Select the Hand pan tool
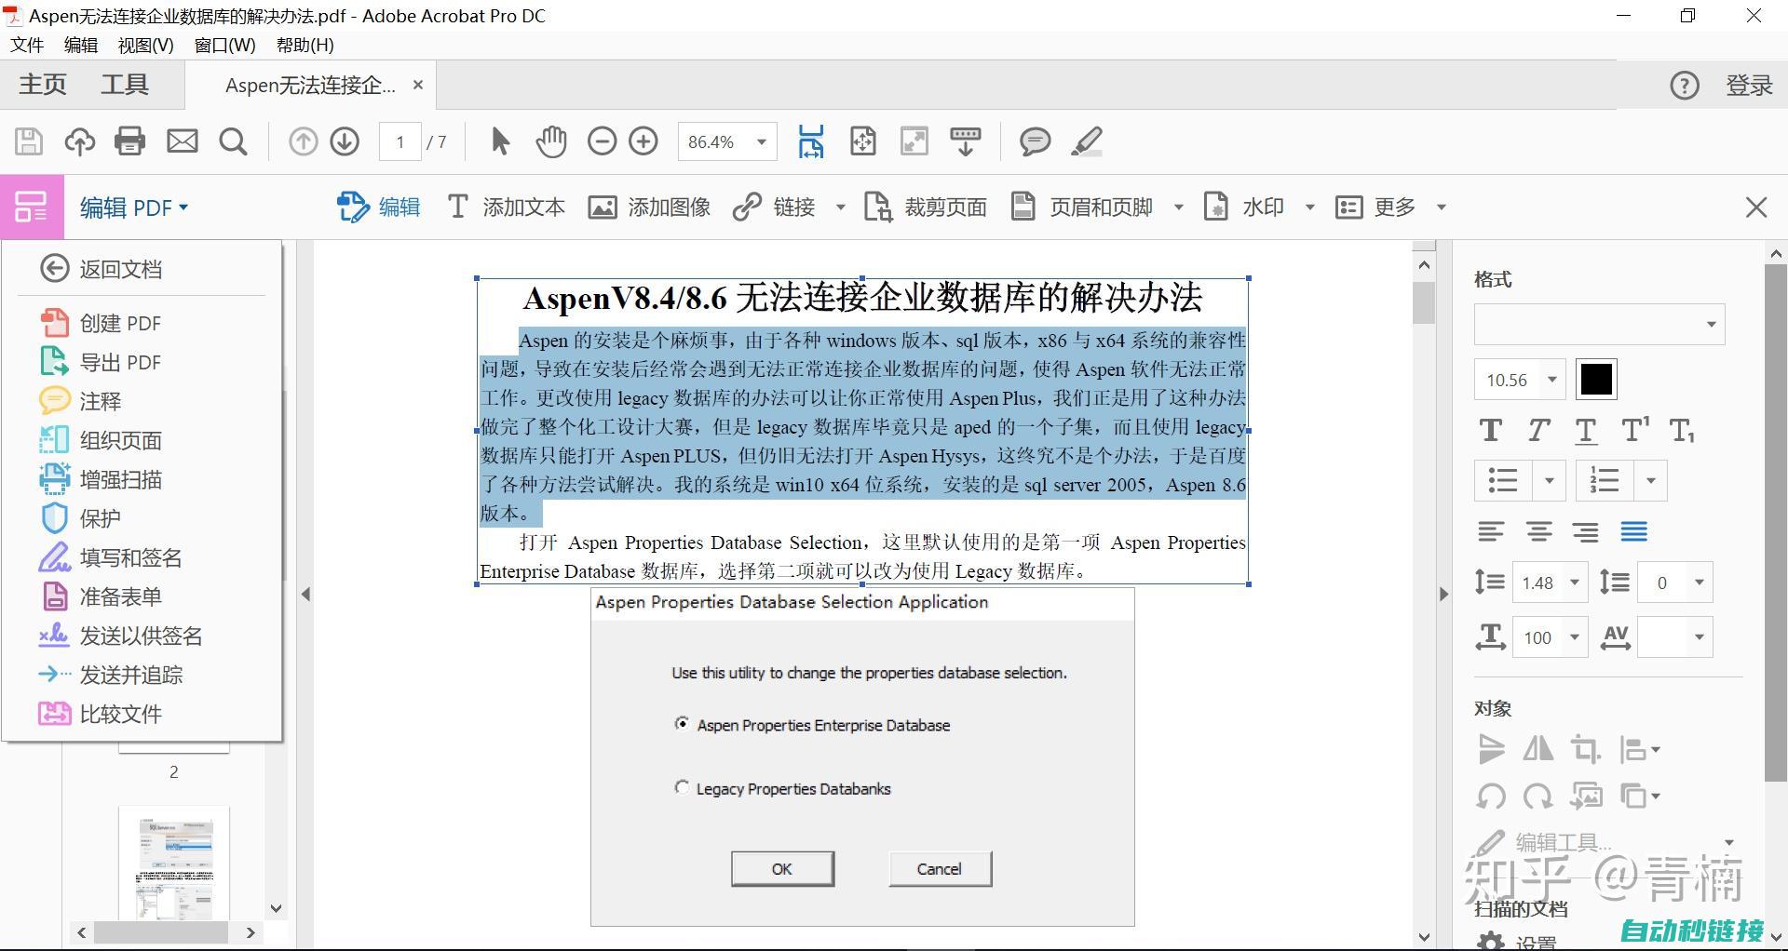 point(551,141)
